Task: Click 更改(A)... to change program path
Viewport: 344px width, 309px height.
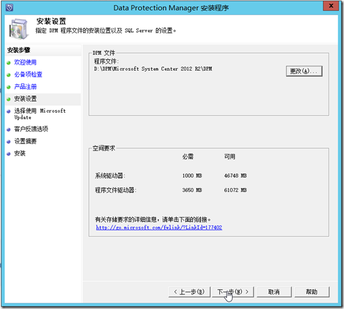Action: [x=304, y=71]
